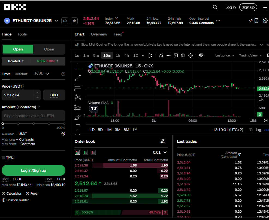Image resolution: width=269 pixels, height=220 pixels.
Task: Select the long position forecasting tool
Action: (x=78, y=108)
